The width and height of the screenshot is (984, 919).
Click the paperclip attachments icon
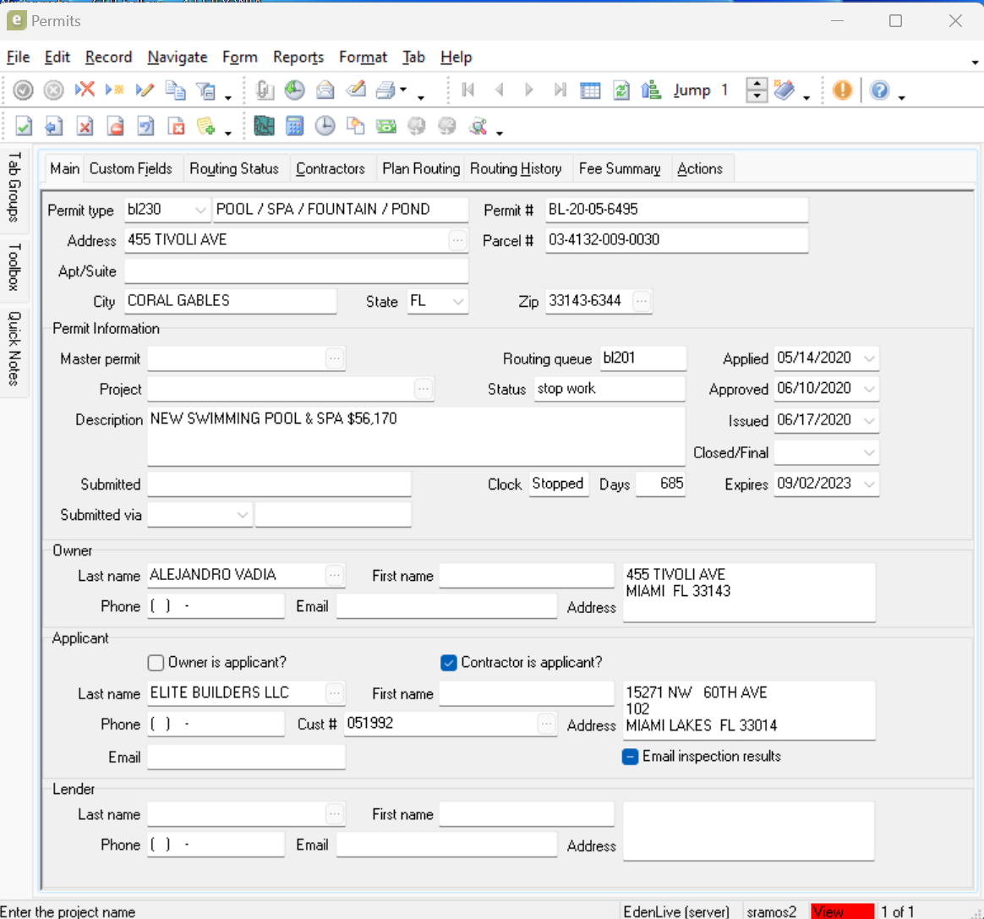(265, 90)
